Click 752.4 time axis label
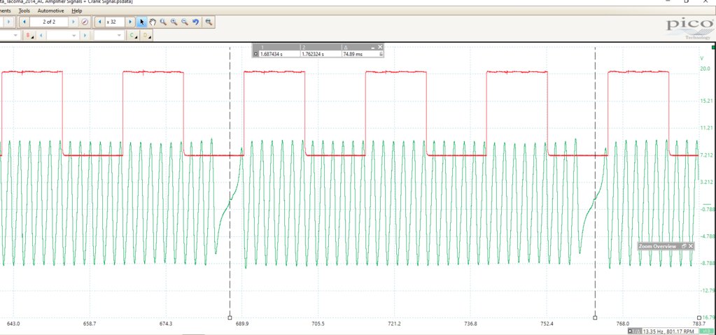 (547, 324)
